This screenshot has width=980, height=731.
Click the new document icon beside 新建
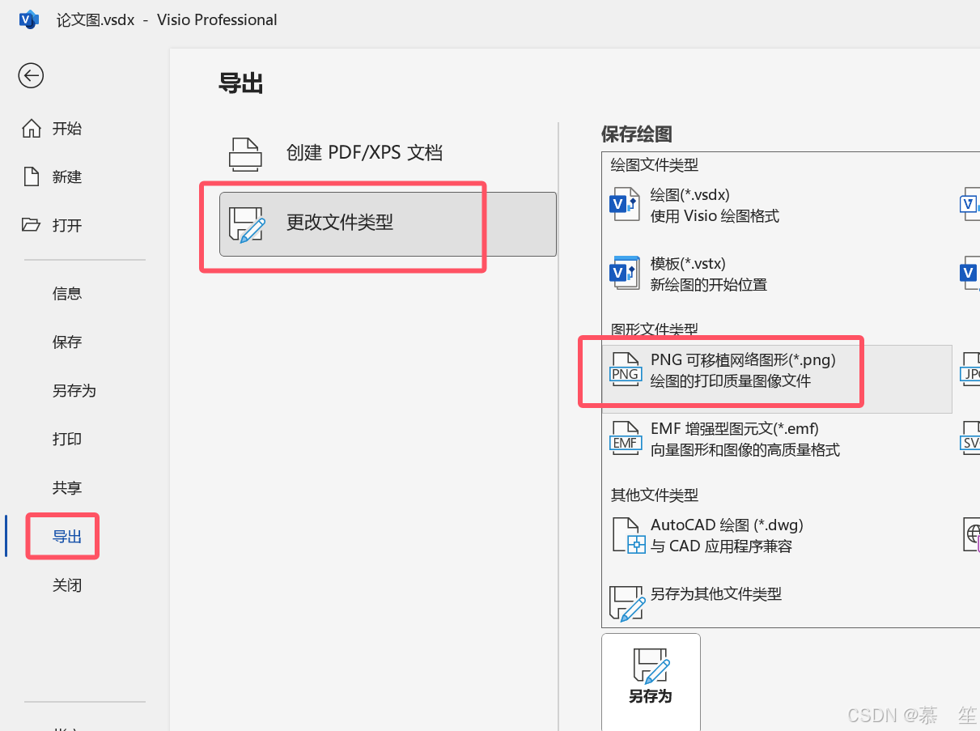[31, 176]
